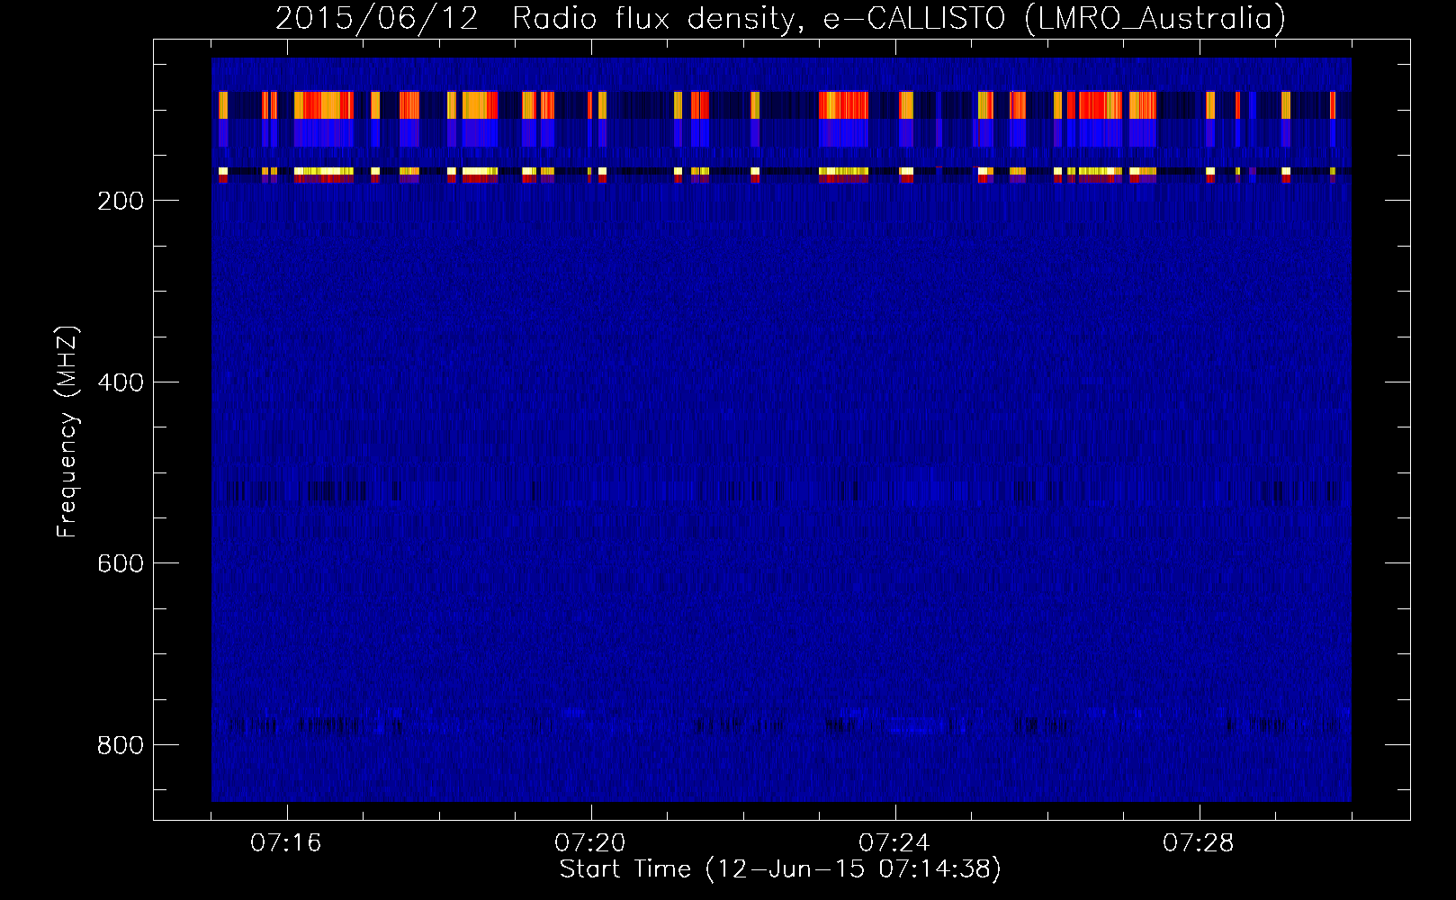Click the 'Frequency (MHZ)' axis label
This screenshot has width=1456, height=900.
point(67,431)
